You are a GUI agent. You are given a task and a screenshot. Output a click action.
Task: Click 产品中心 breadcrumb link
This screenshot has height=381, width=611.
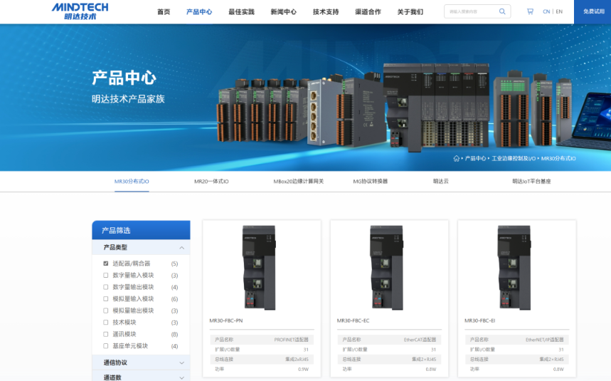475,158
